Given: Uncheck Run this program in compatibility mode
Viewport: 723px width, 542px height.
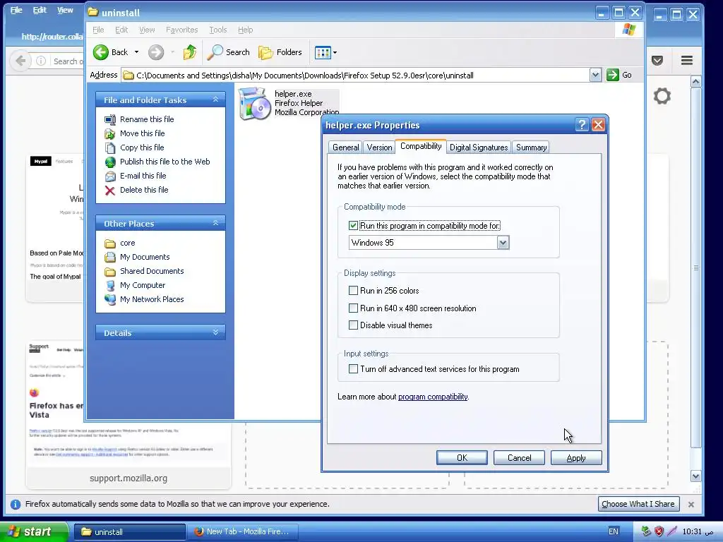Looking at the screenshot, I should coord(353,225).
